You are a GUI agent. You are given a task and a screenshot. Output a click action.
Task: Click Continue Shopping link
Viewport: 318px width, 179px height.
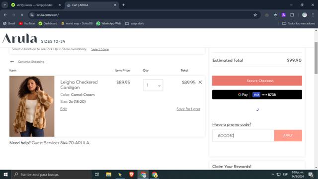31,62
